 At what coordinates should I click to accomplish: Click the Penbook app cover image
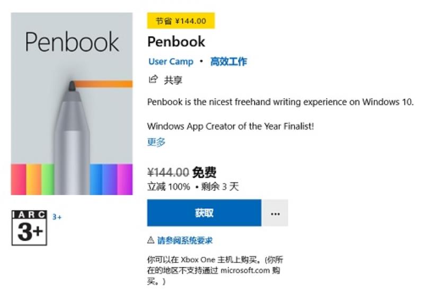[x=72, y=103]
